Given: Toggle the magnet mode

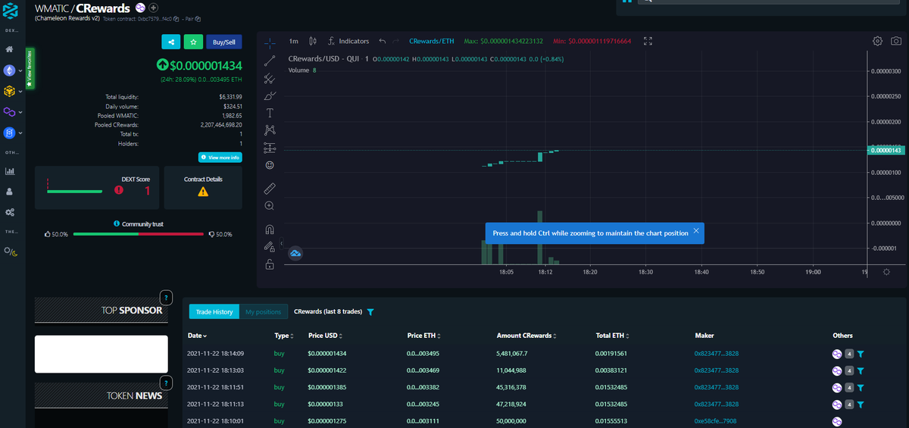Looking at the screenshot, I should click(x=270, y=230).
